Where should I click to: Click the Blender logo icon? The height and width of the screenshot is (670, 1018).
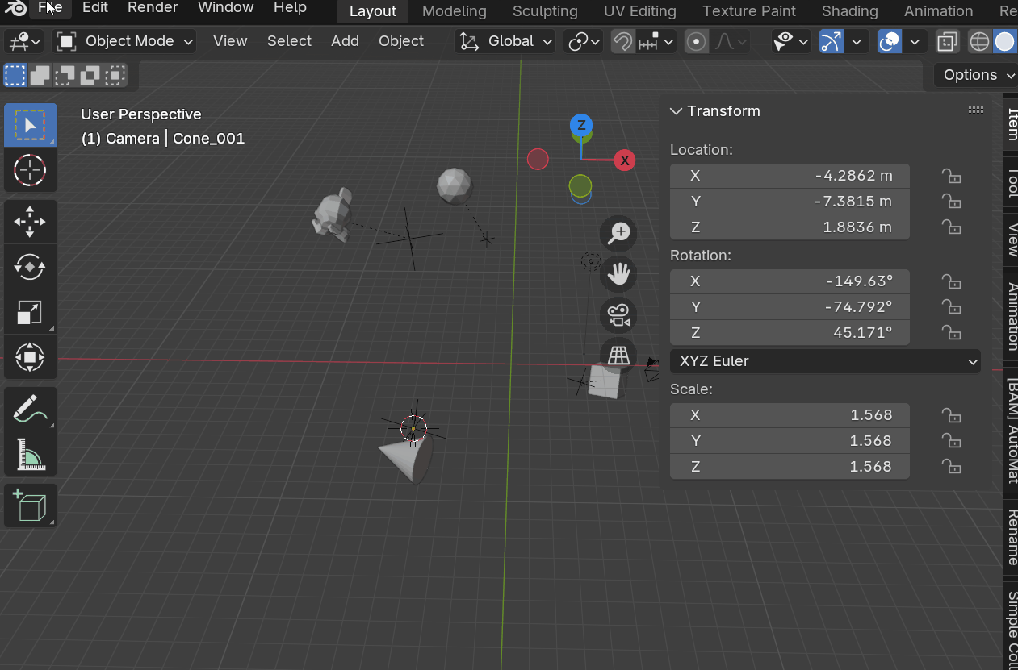coord(14,8)
